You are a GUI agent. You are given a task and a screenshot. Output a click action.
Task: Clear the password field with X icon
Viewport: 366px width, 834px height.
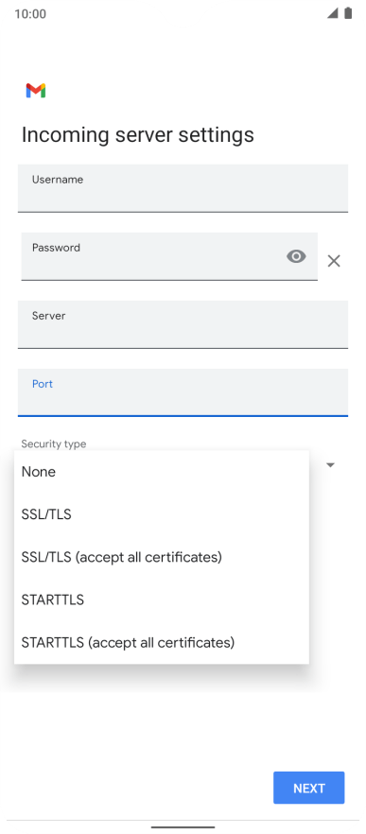point(334,261)
